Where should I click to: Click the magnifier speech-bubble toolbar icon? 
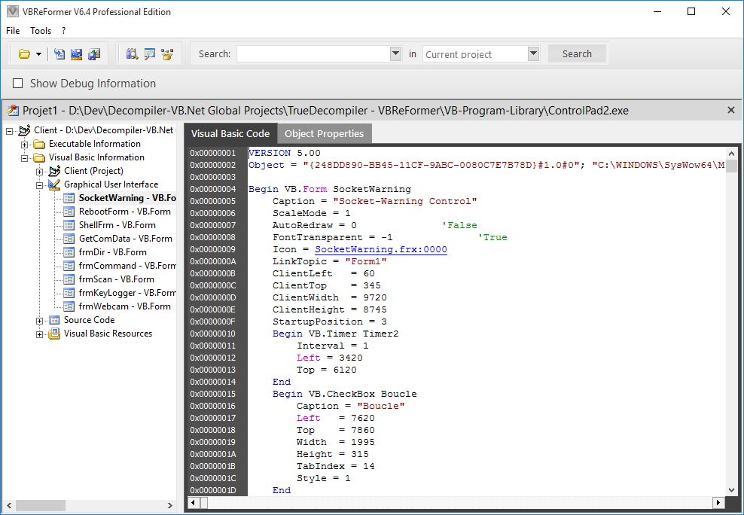click(x=150, y=53)
